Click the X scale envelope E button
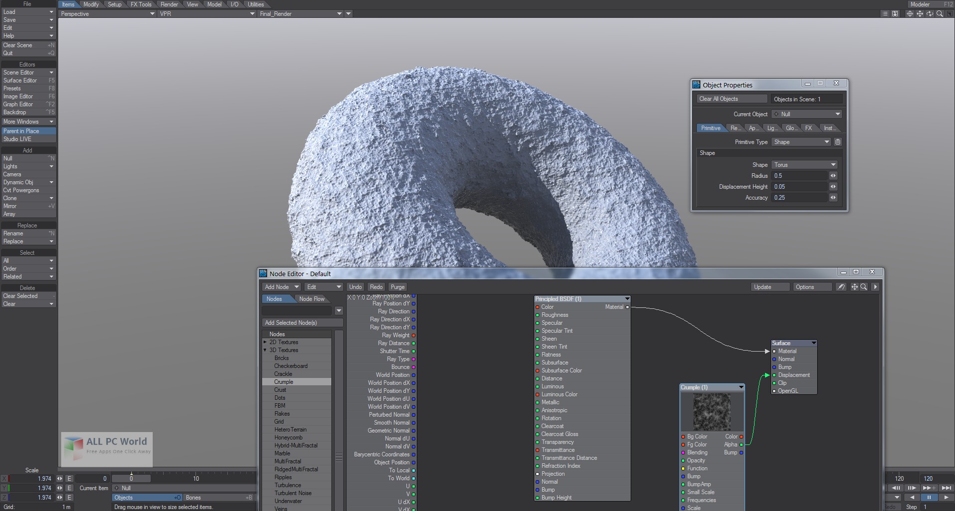Screen dimensions: 955x511 pyautogui.click(x=70, y=479)
